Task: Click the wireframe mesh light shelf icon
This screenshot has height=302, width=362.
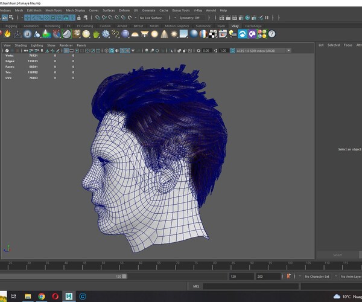Action: coord(17,34)
